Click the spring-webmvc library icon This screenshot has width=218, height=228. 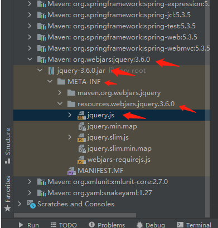coord(41,48)
